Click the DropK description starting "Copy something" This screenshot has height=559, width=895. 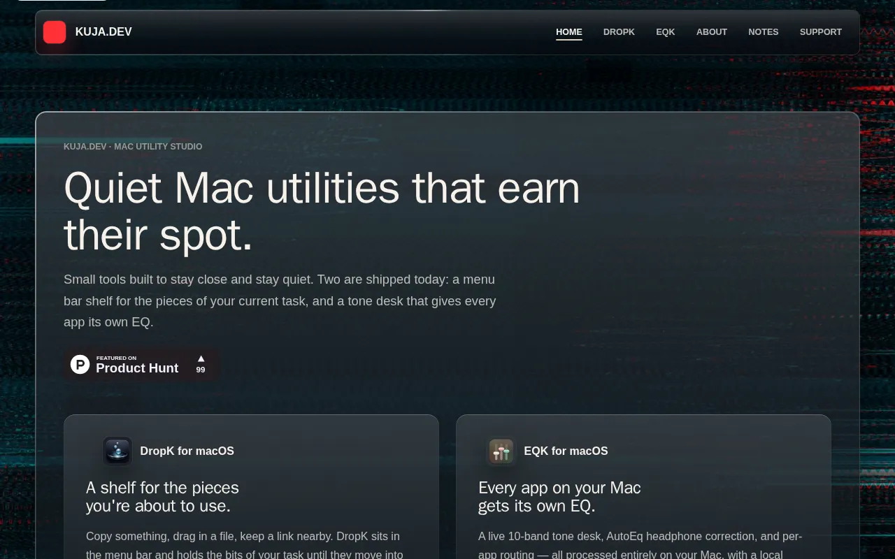[245, 546]
